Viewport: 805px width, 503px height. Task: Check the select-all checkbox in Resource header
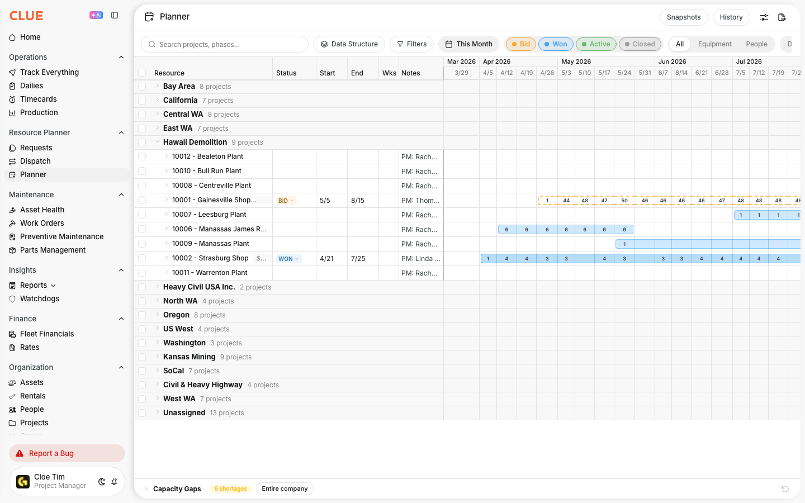pyautogui.click(x=142, y=73)
